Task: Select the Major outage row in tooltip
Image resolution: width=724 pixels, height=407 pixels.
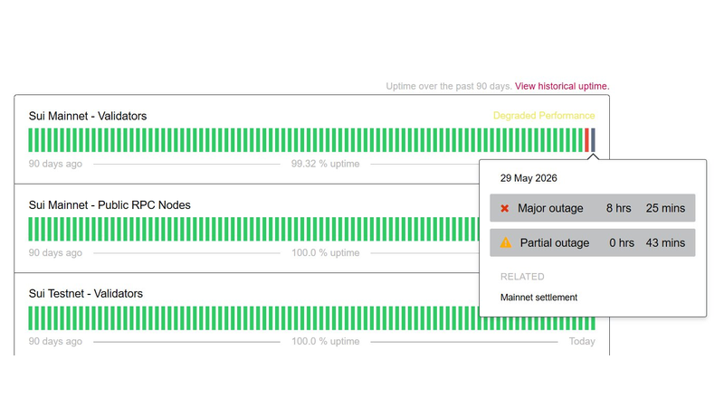Action: [x=593, y=208]
